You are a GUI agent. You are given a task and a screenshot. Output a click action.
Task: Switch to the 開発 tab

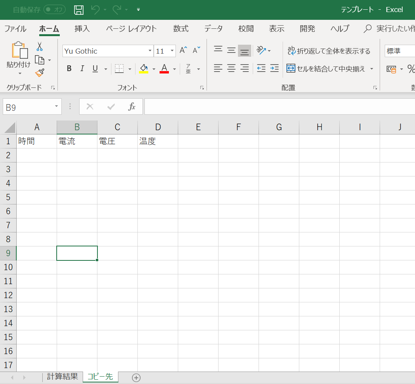(x=307, y=28)
